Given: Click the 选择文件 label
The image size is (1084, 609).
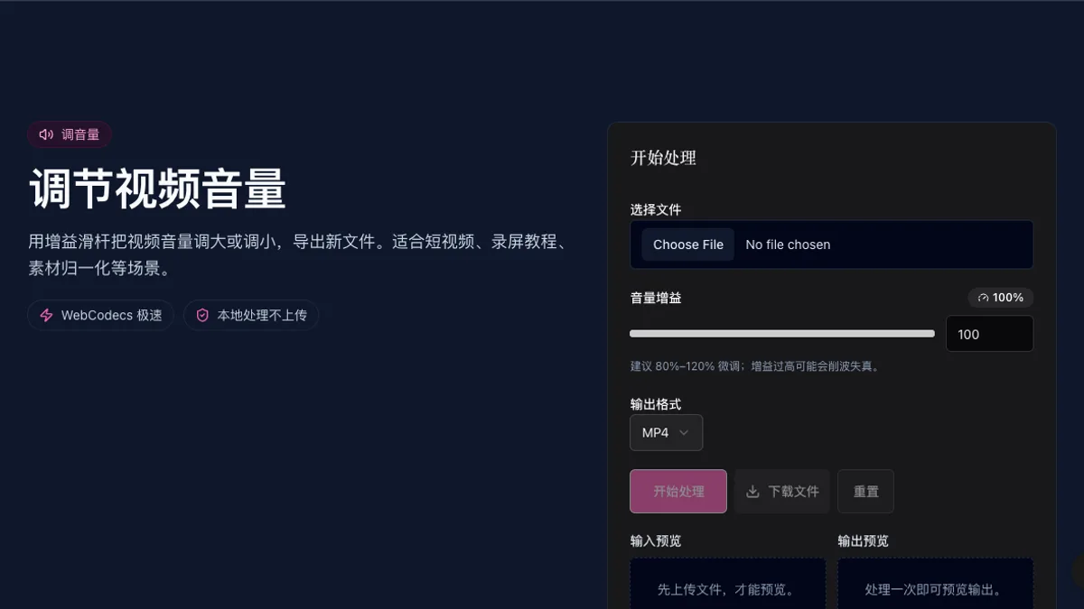Looking at the screenshot, I should tap(656, 209).
